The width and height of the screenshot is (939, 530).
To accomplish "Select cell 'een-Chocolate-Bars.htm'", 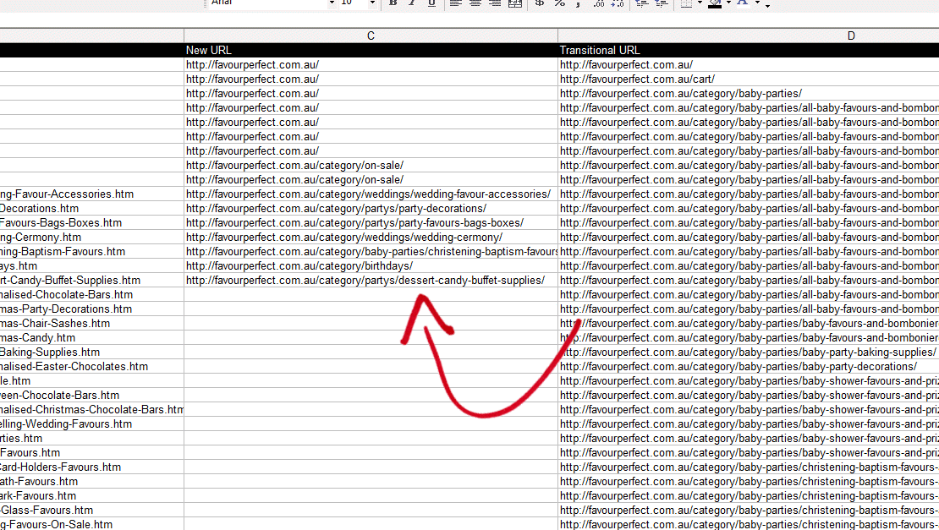I will 91,395.
